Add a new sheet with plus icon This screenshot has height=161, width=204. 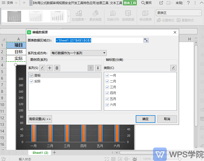[x=55, y=153]
